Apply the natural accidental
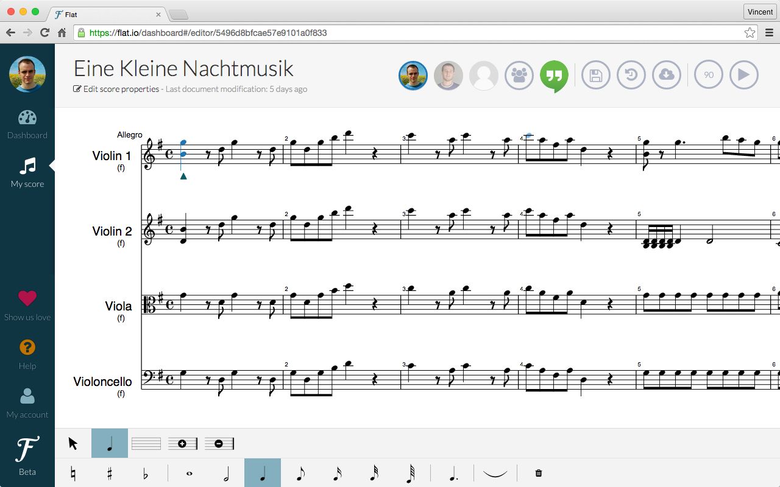Image resolution: width=780 pixels, height=487 pixels. click(74, 474)
